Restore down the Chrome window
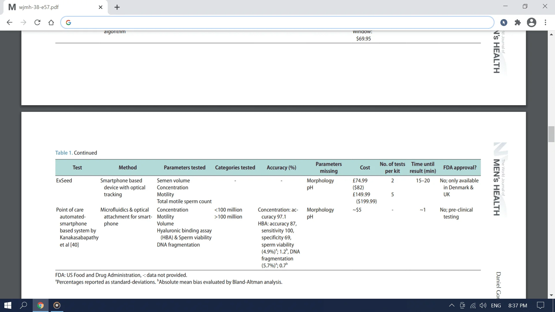 525,6
